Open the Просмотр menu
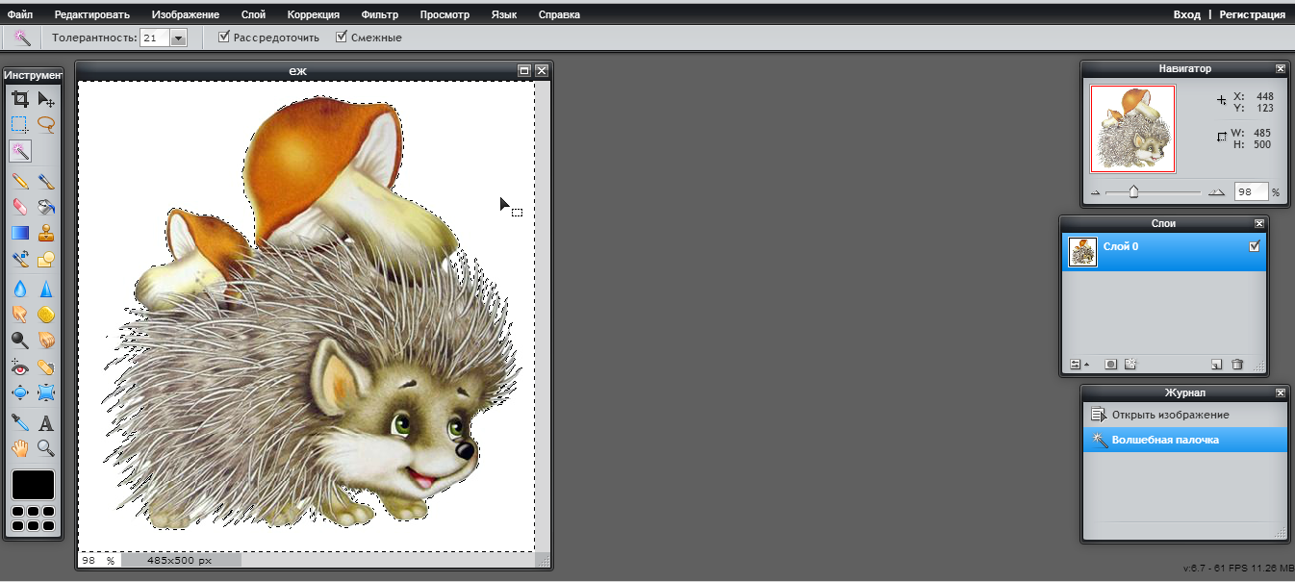This screenshot has height=582, width=1295. [444, 14]
